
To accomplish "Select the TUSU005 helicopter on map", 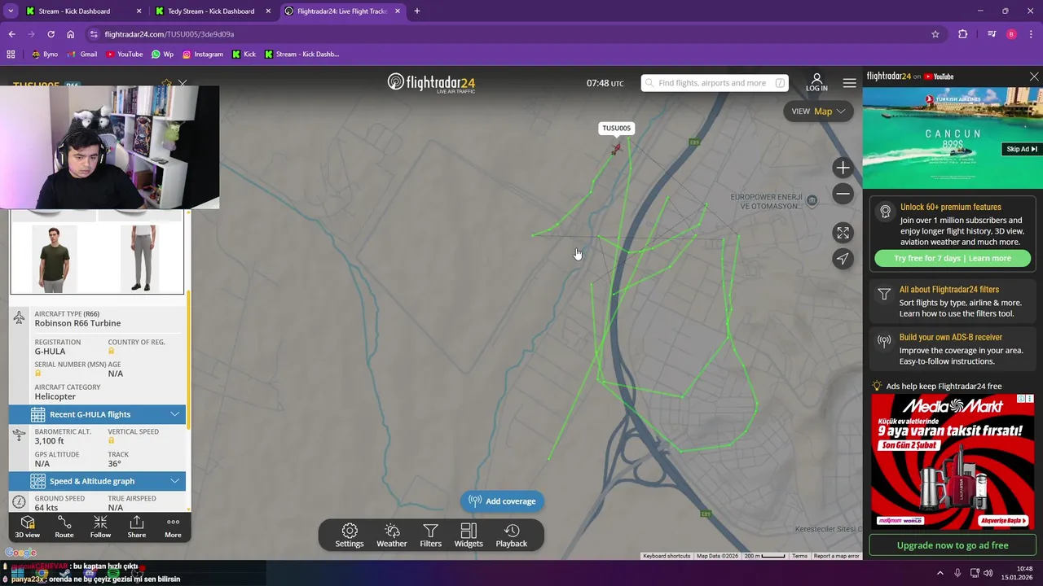I will click(616, 148).
